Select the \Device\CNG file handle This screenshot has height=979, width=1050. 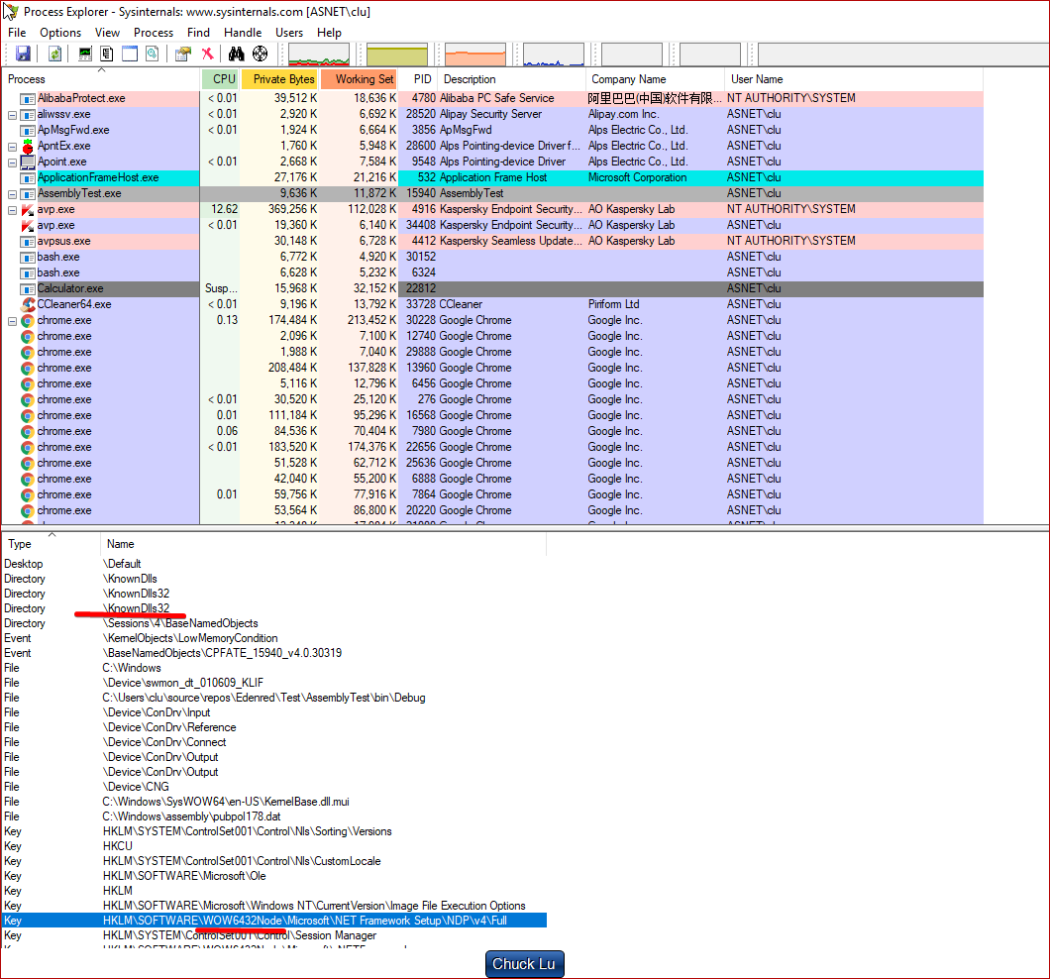[274, 787]
